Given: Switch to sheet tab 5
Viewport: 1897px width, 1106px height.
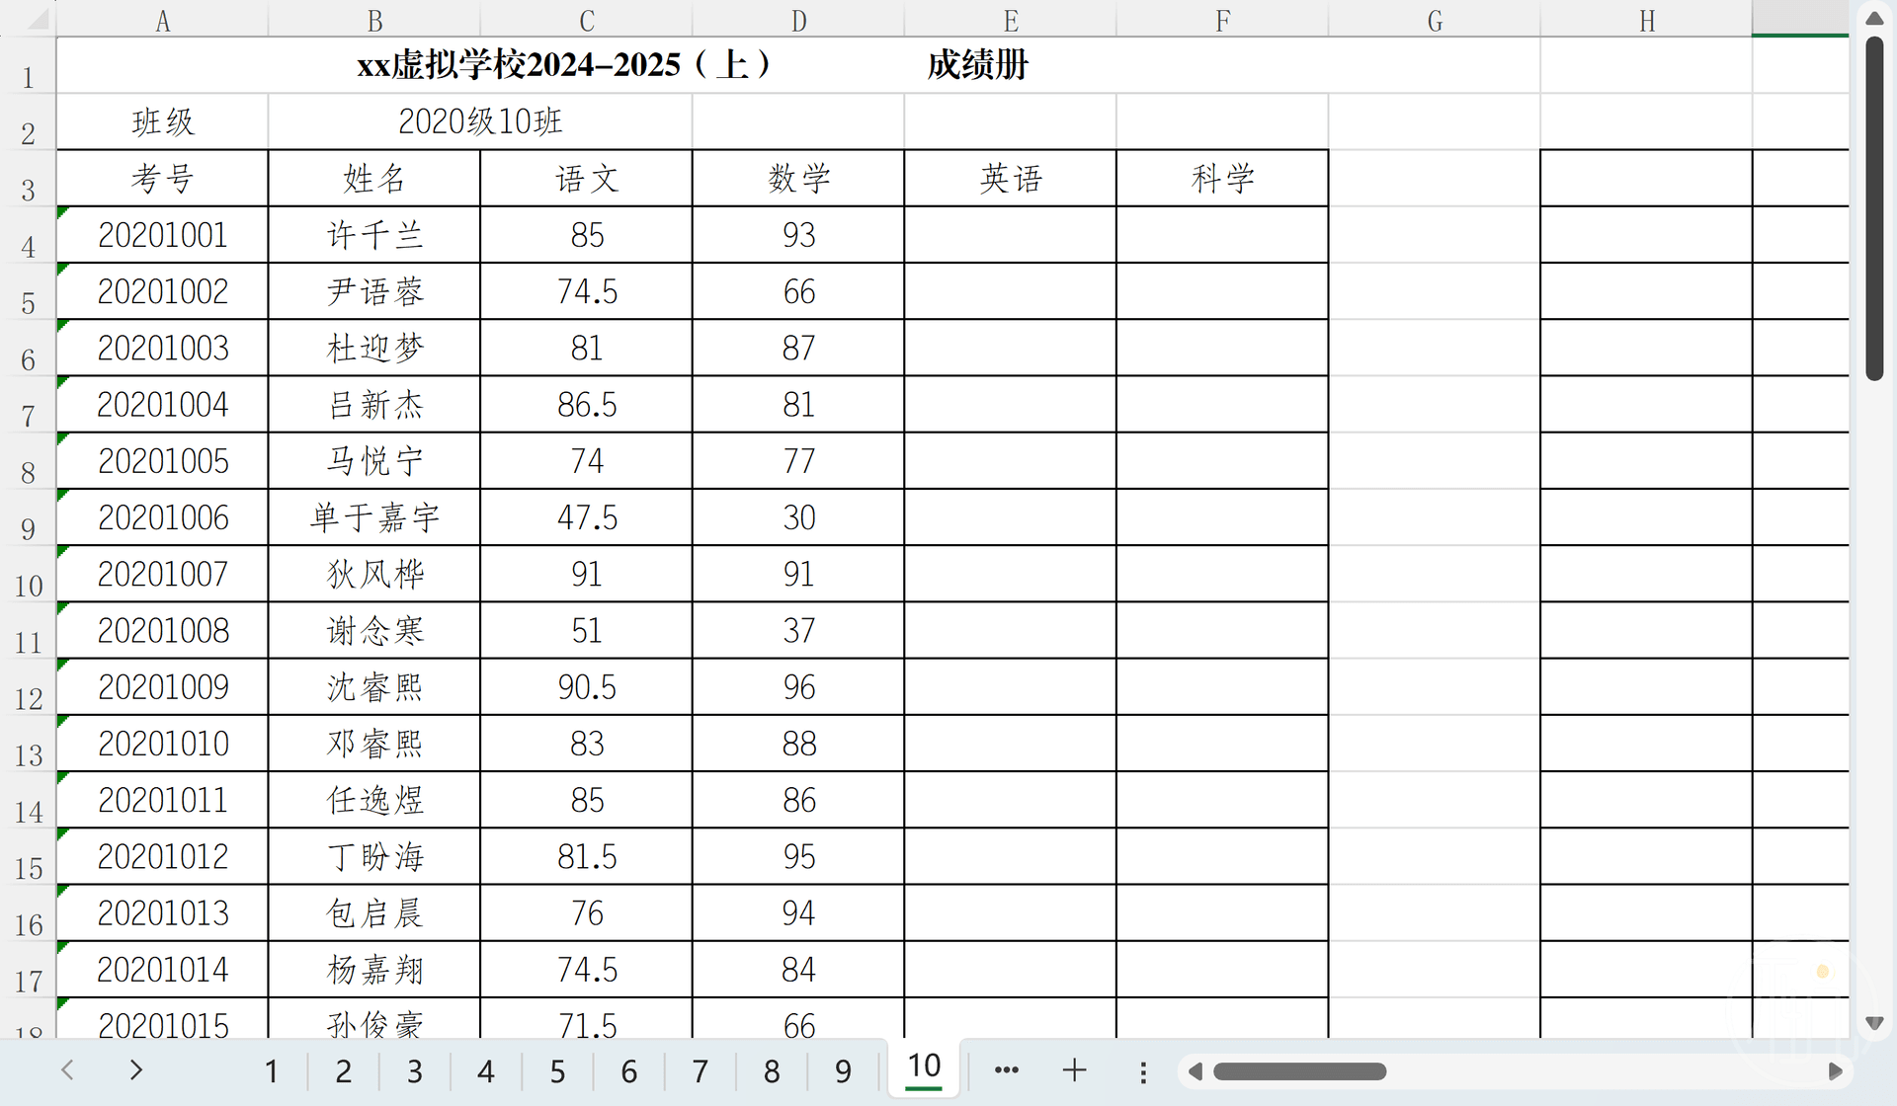Looking at the screenshot, I should 557,1071.
